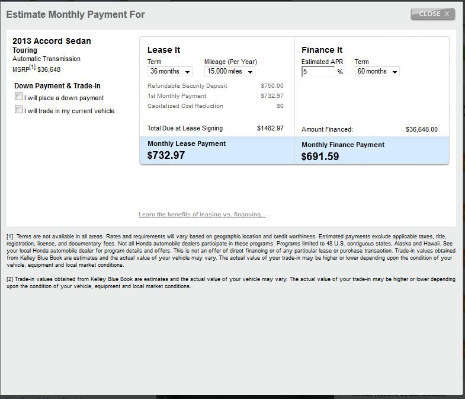Screen dimensions: 465x399
Task: Click the 'Automatic Transmission' text
Action: tap(46, 59)
